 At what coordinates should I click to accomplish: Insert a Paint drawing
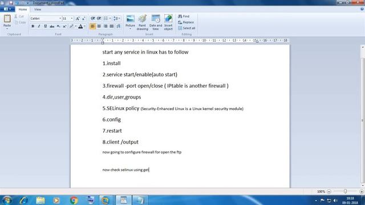point(142,23)
